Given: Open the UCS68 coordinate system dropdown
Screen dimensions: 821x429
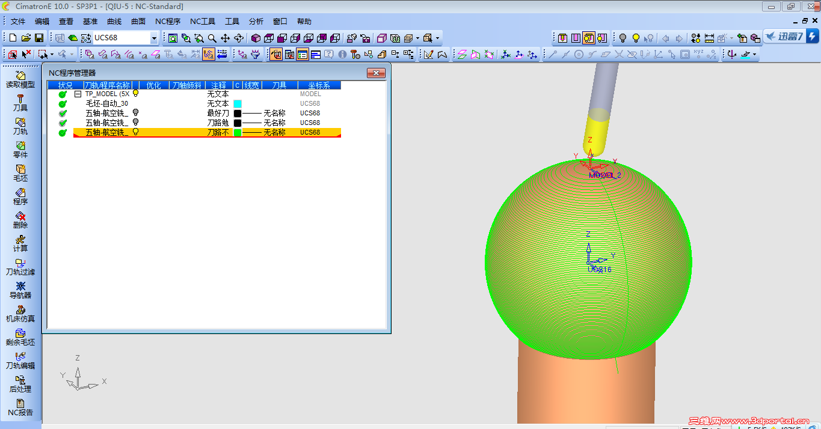Looking at the screenshot, I should (154, 38).
